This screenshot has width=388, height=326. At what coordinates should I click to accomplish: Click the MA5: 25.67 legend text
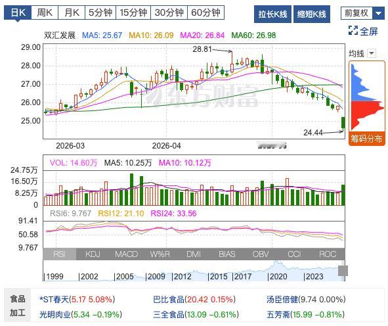click(x=102, y=35)
